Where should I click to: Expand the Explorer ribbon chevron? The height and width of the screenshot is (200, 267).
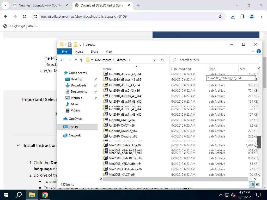pos(253,51)
